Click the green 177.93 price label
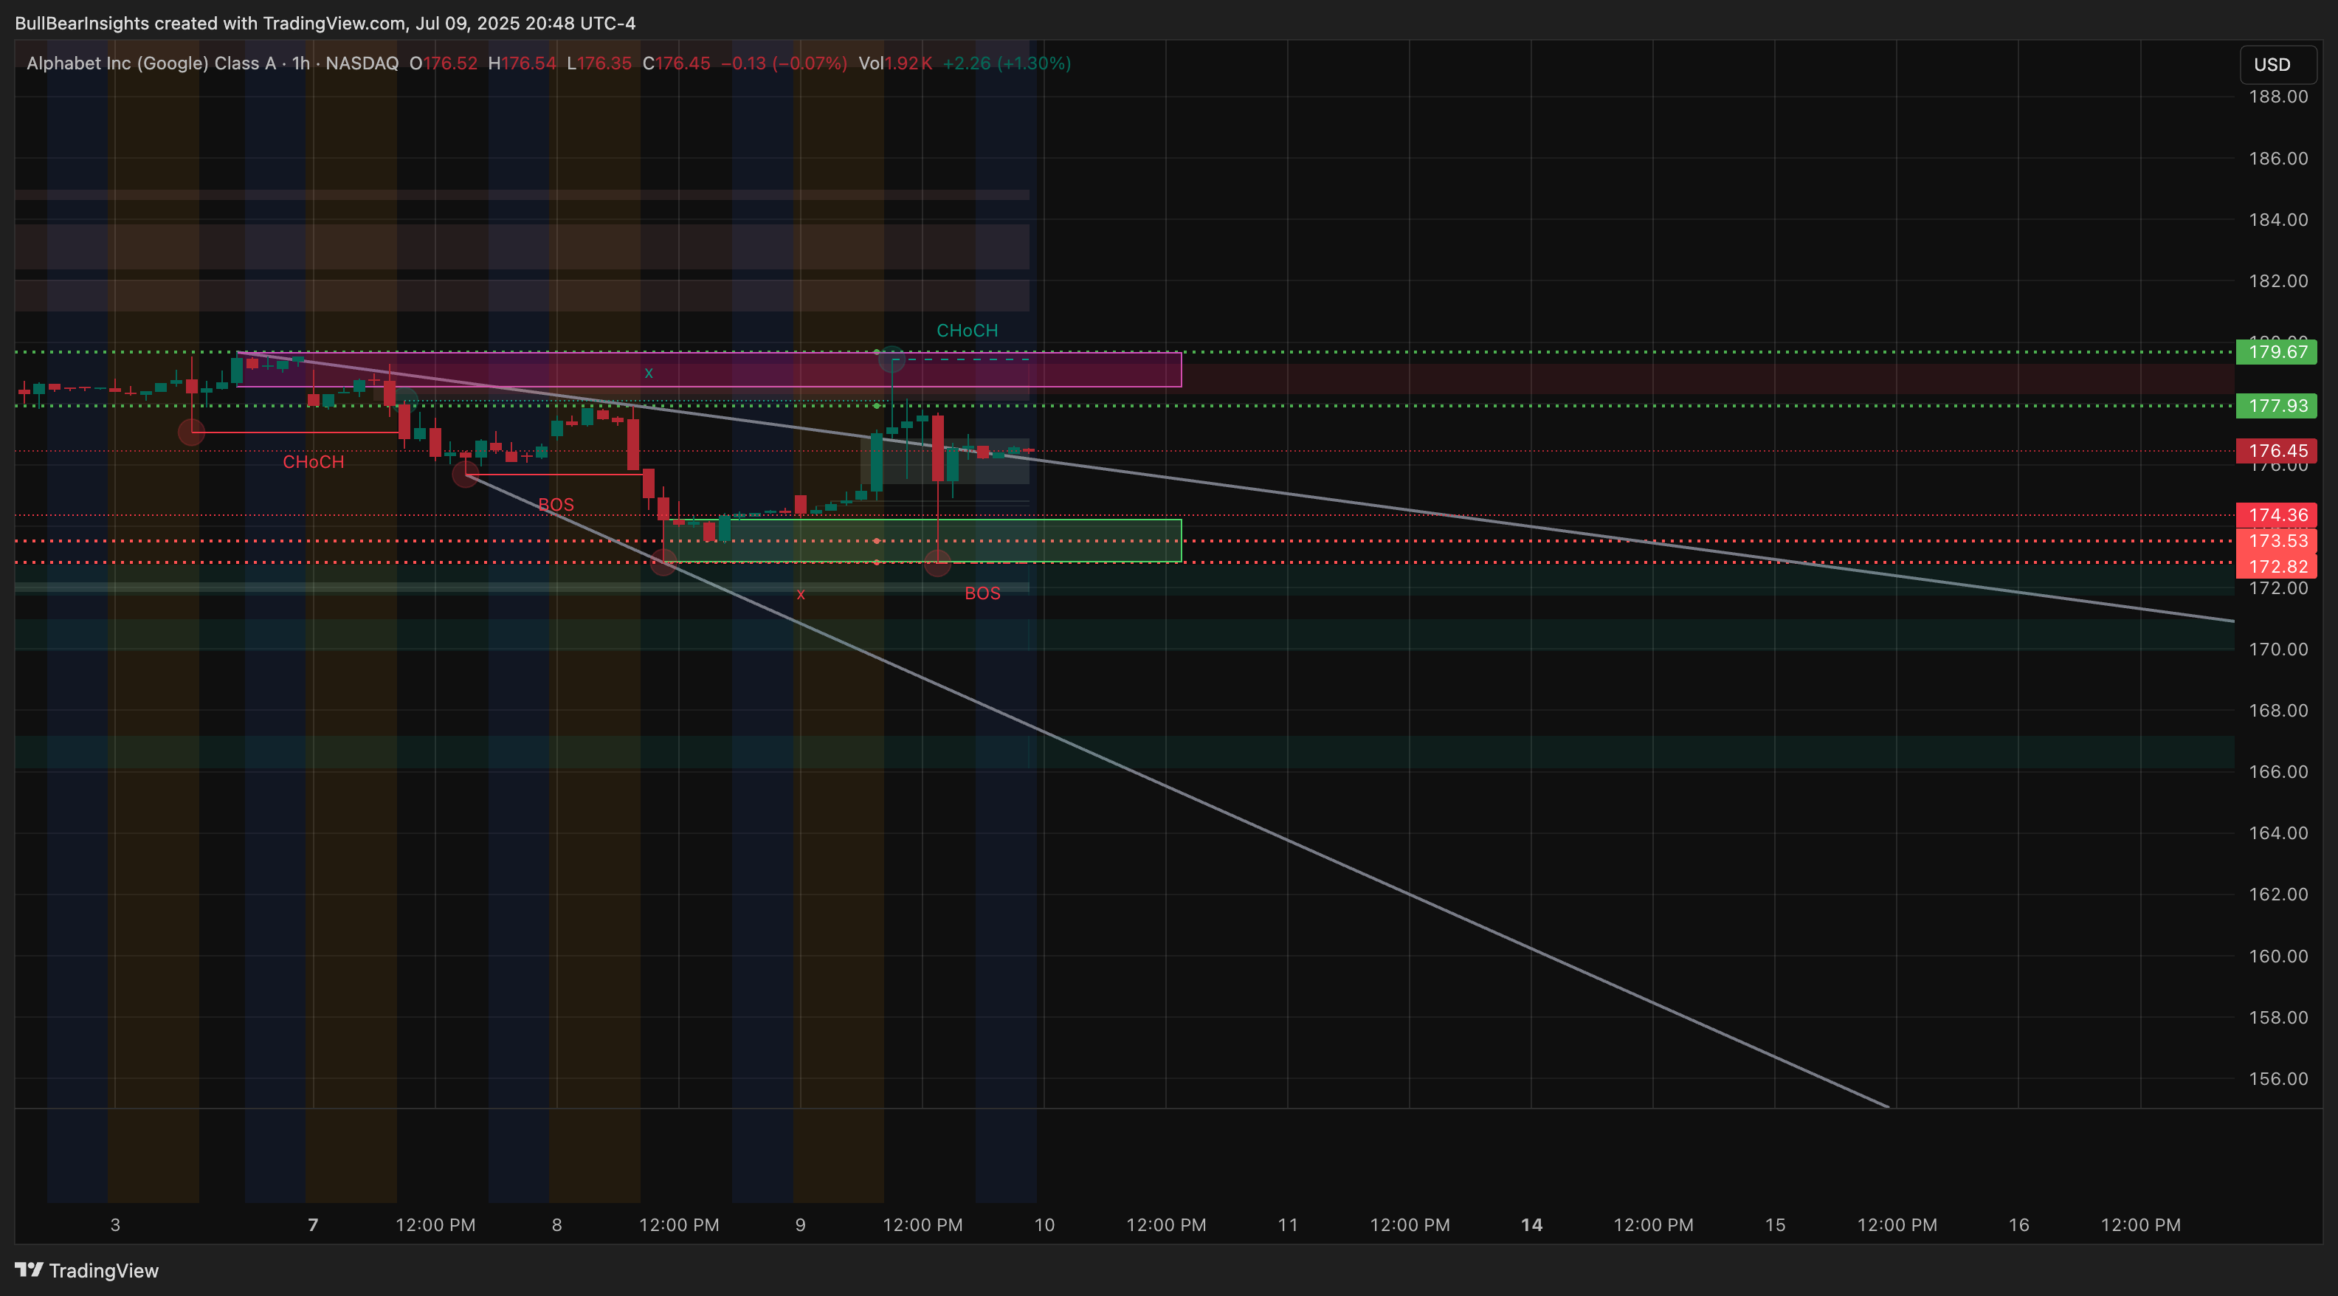This screenshot has width=2338, height=1296. (2277, 406)
